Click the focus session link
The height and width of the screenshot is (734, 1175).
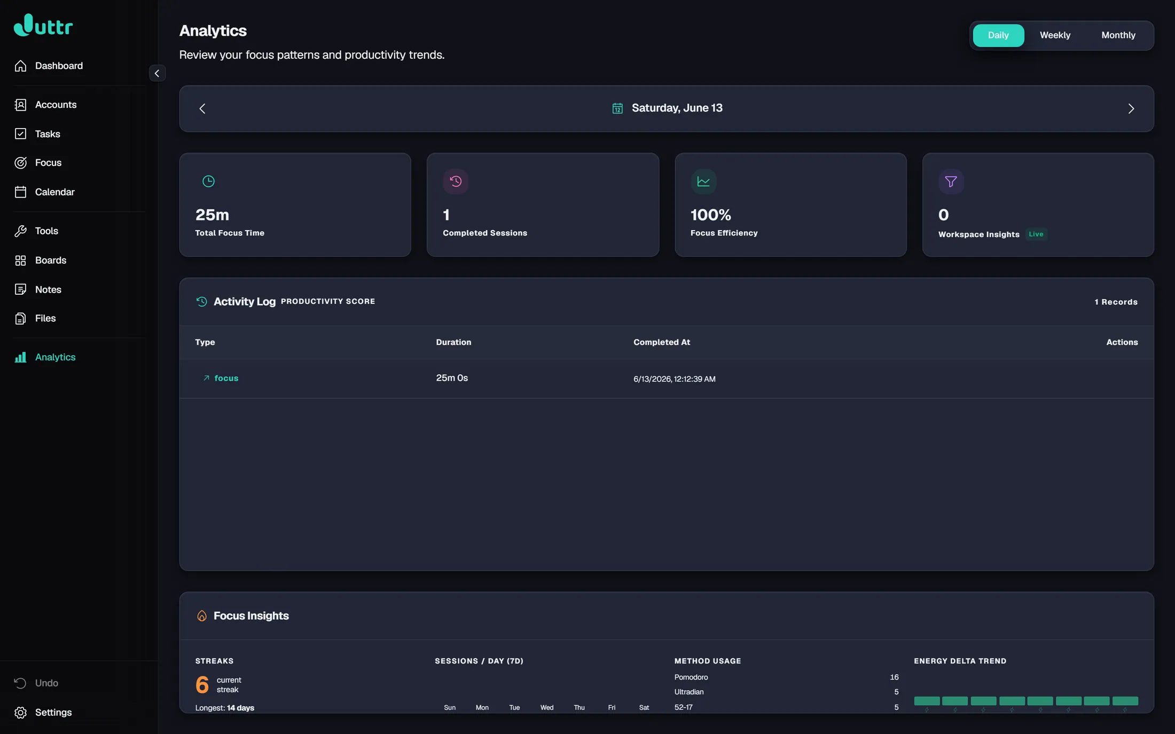[x=226, y=378]
